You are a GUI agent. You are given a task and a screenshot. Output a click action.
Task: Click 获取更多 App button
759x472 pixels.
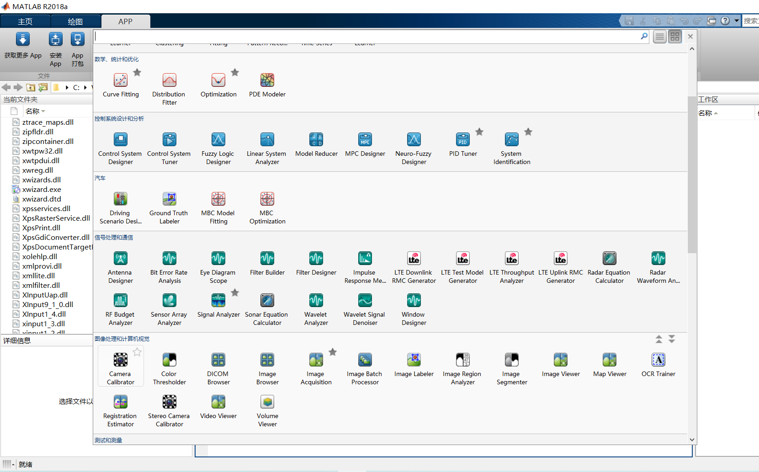pos(23,46)
